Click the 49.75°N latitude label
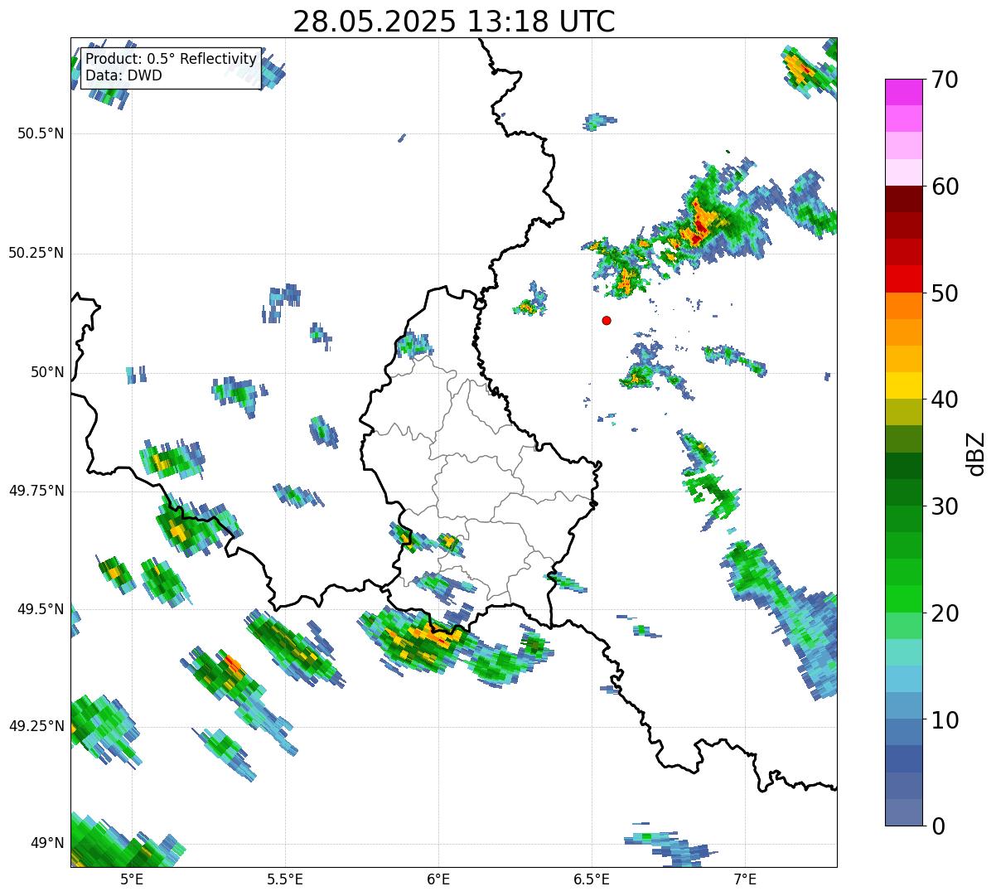Screen dimensions: 996x896 [36, 491]
